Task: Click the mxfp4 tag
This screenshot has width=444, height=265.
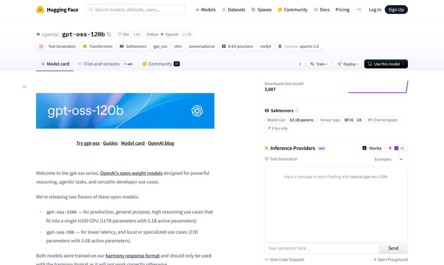Action: [266, 46]
